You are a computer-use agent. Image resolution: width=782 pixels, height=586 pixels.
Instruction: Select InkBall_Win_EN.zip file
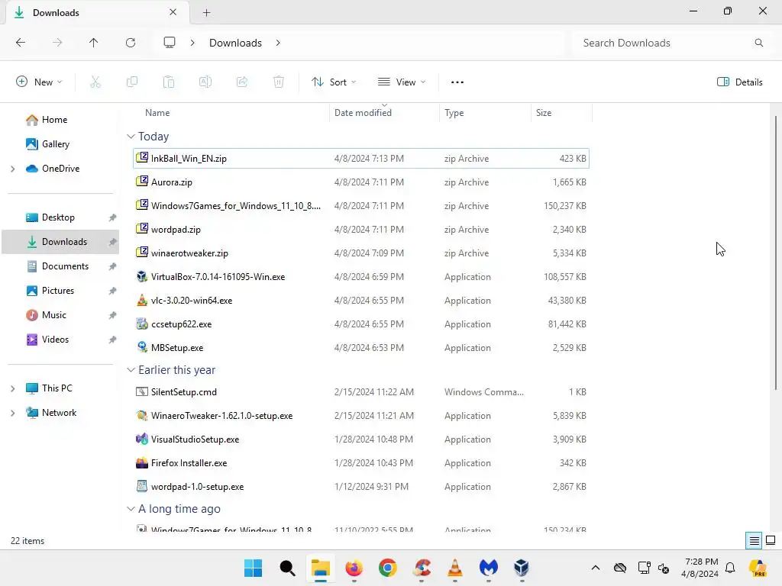pos(361,159)
